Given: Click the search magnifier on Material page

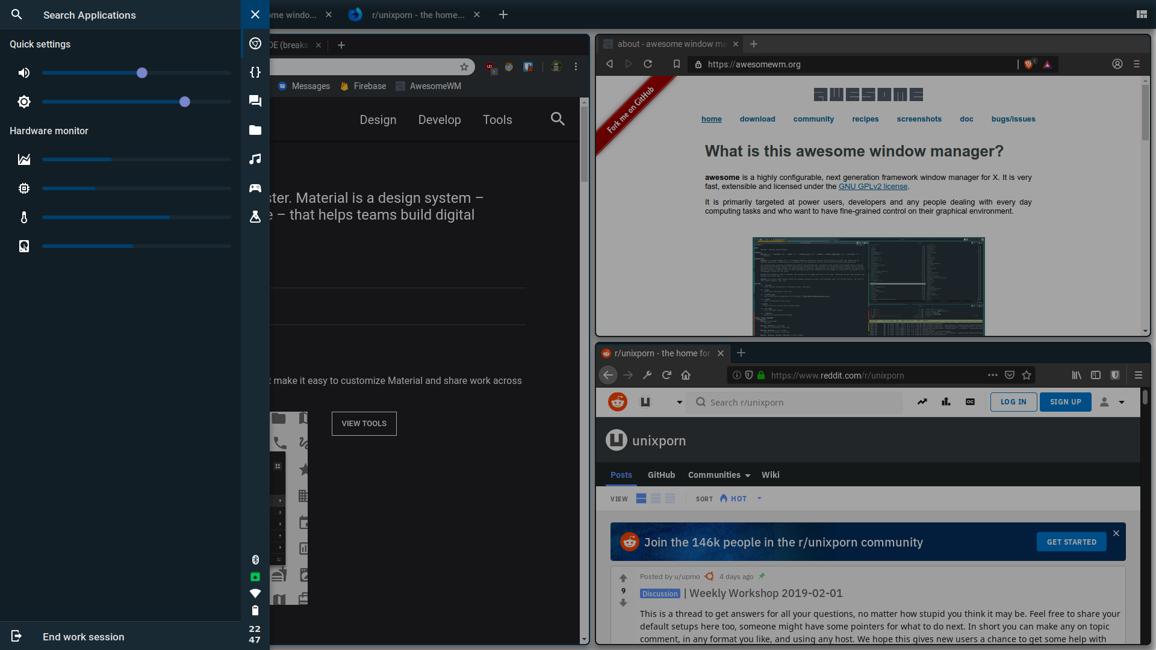Looking at the screenshot, I should [x=558, y=119].
